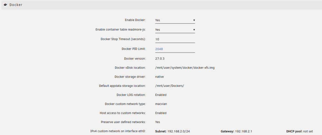Open Enable container table readmore-js dropdown
The width and height of the screenshot is (322, 135).
tap(175, 30)
